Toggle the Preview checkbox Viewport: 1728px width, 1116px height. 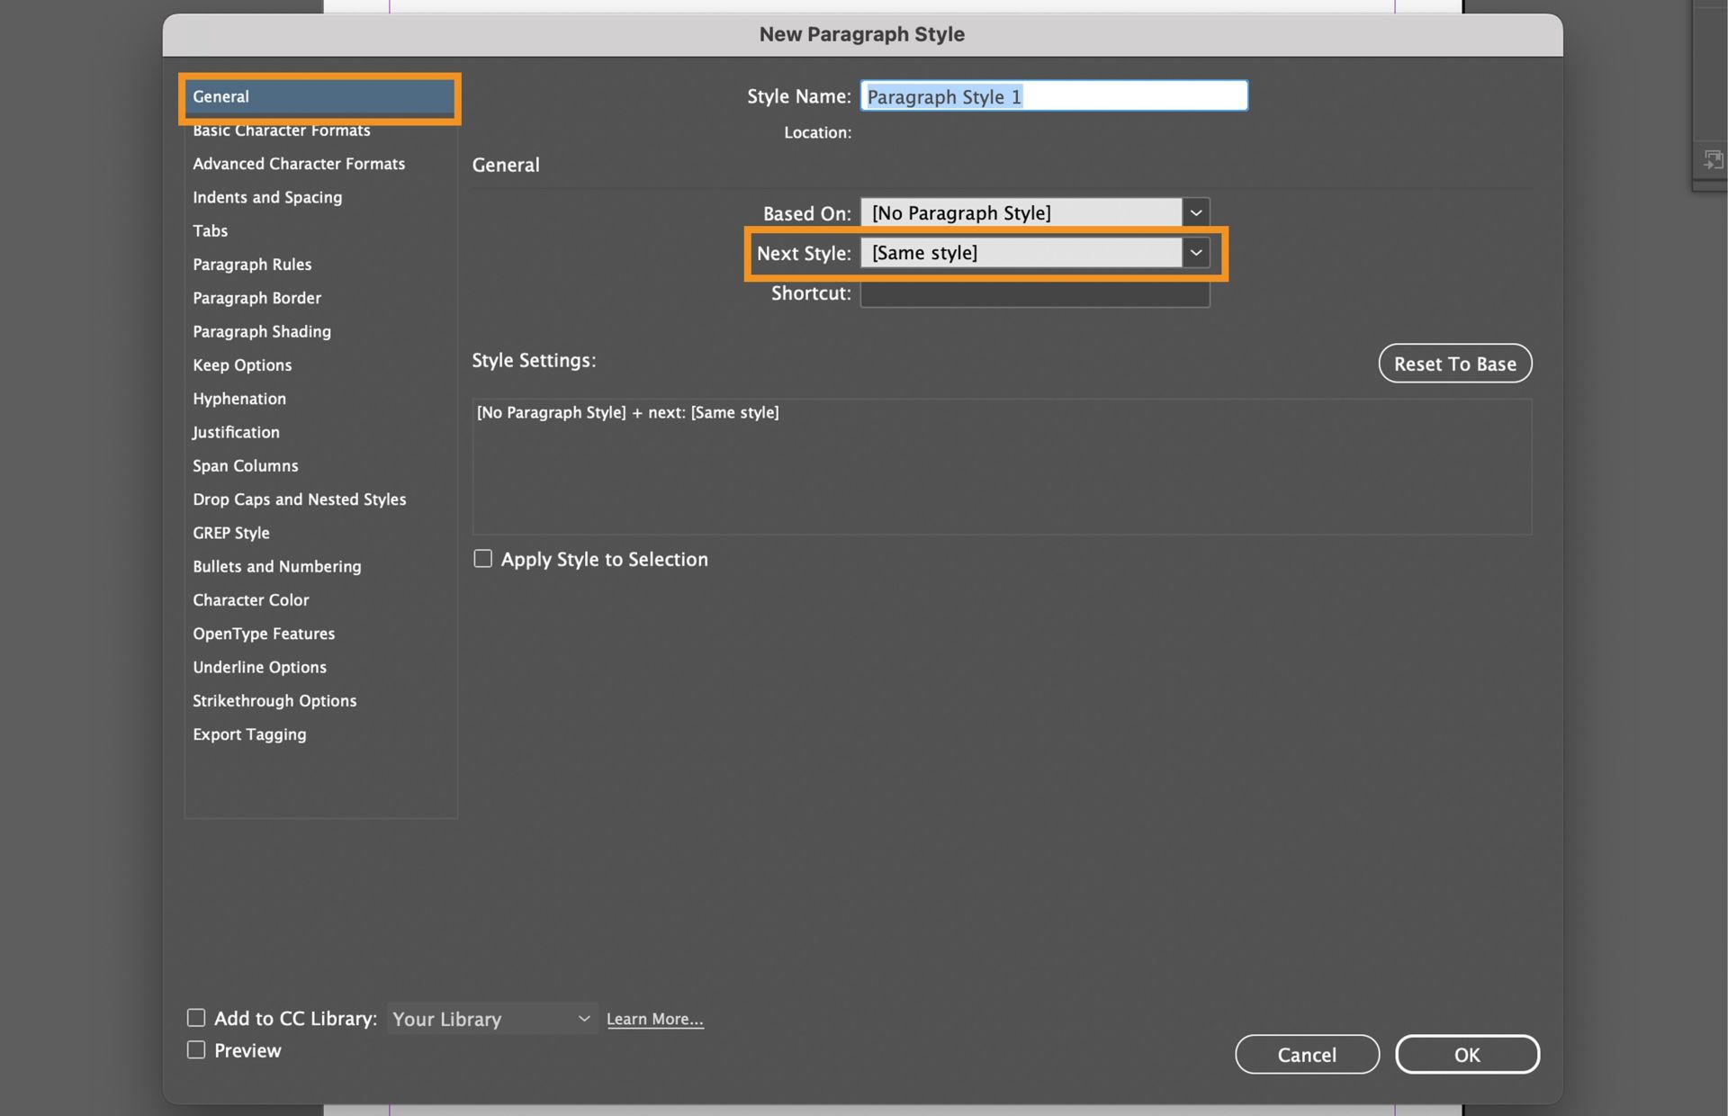coord(196,1050)
